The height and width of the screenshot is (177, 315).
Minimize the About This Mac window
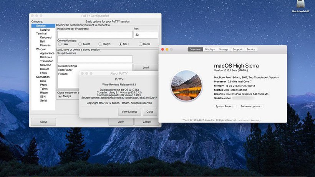167,49
